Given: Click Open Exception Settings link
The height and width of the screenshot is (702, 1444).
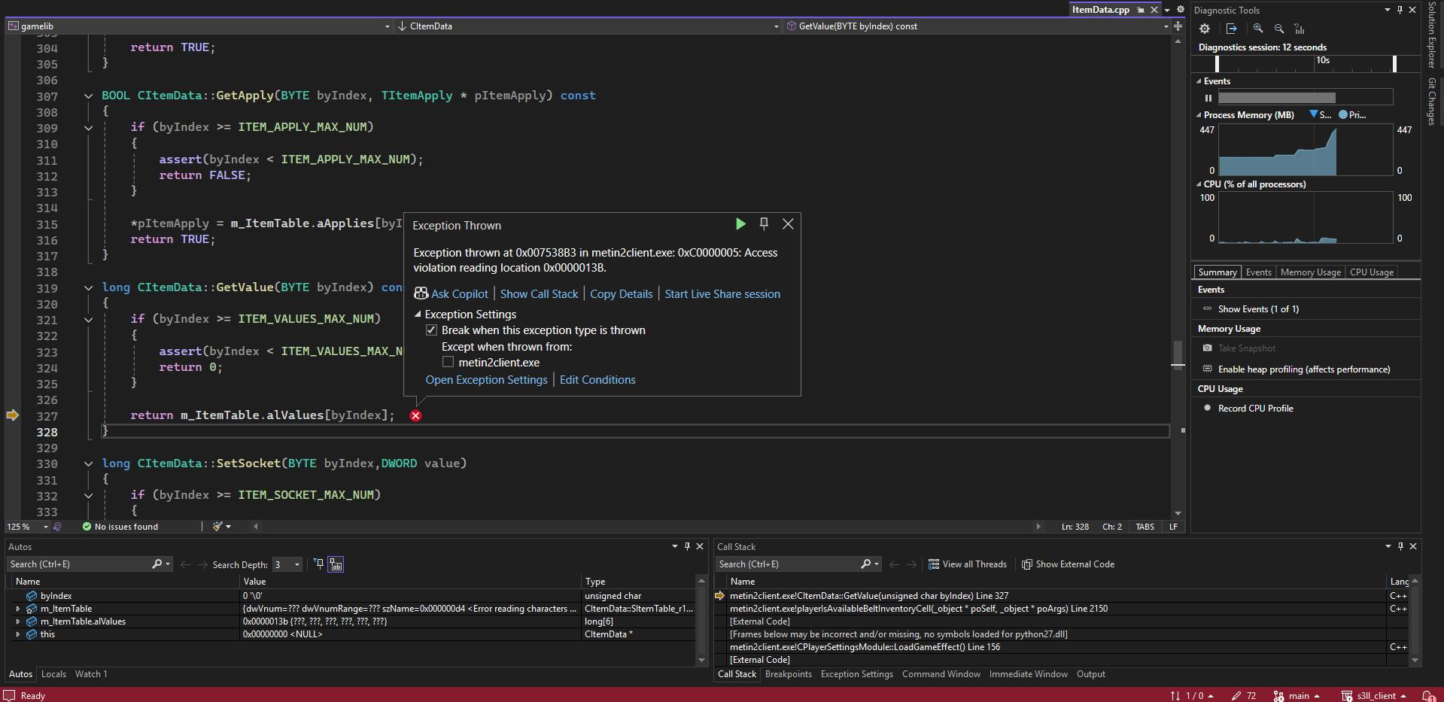Looking at the screenshot, I should (486, 380).
